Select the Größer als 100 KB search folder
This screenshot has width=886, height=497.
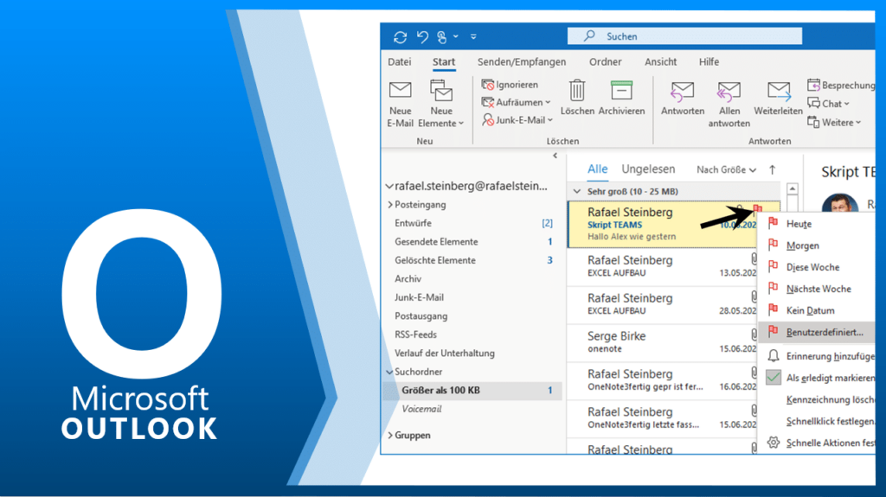473,391
